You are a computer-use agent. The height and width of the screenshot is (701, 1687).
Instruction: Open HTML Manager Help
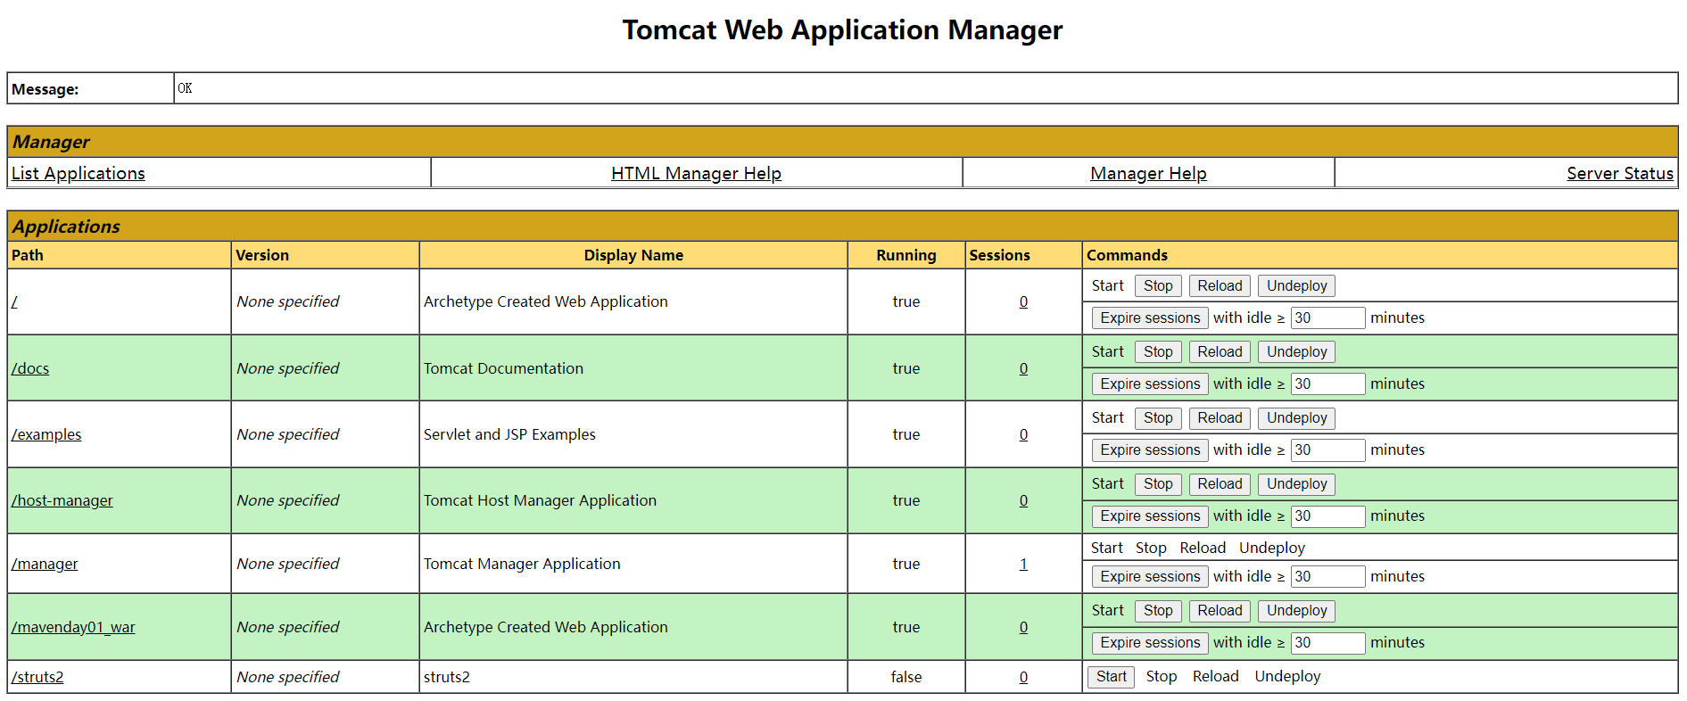pyautogui.click(x=696, y=173)
